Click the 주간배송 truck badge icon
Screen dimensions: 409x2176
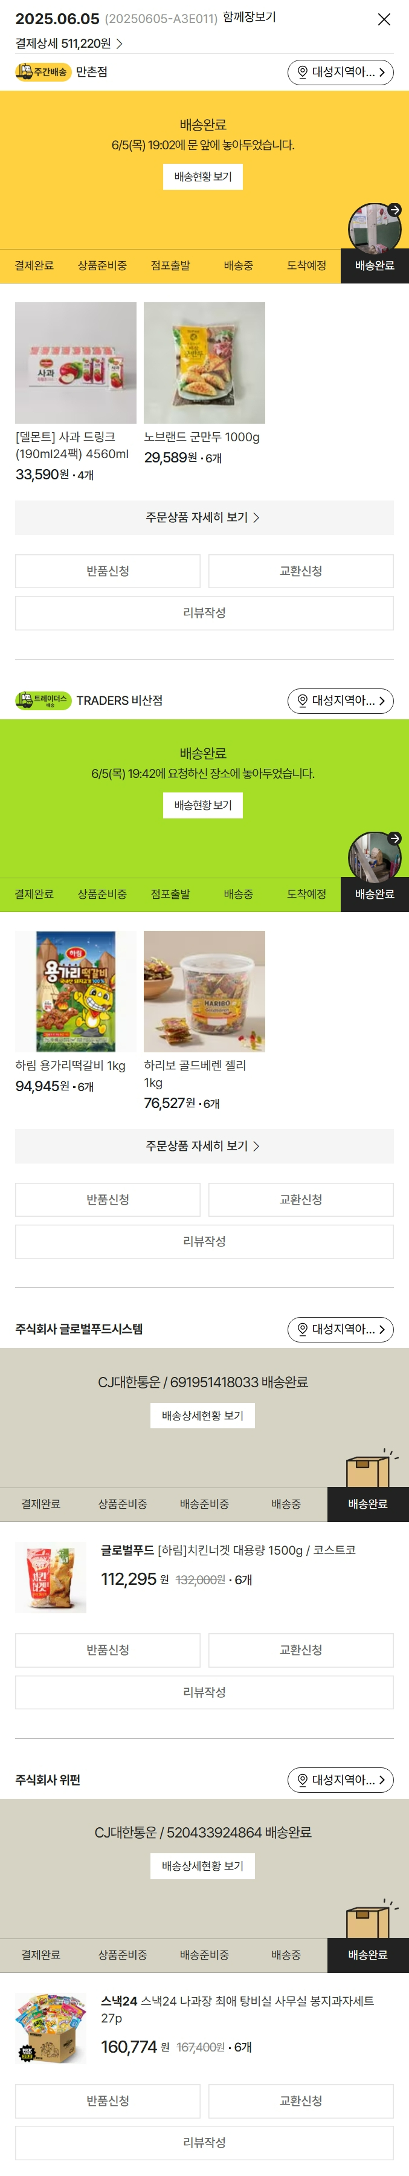pyautogui.click(x=43, y=73)
